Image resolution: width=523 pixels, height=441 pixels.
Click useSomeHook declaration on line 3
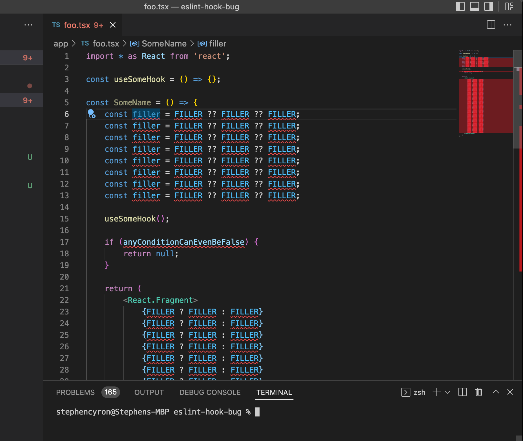(x=139, y=79)
